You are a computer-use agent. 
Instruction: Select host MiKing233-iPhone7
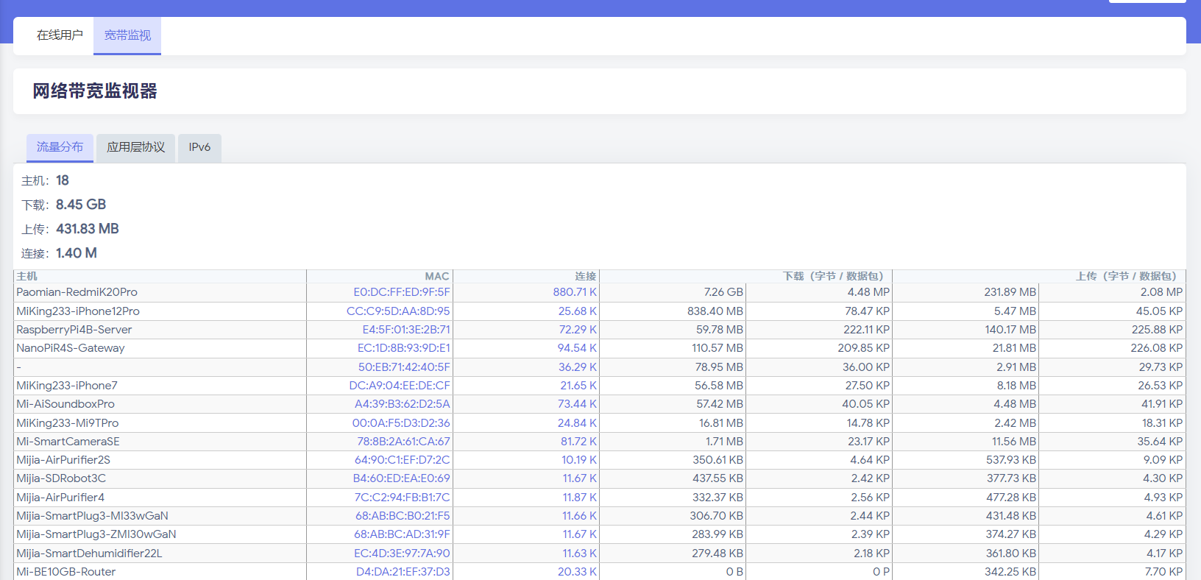(67, 386)
